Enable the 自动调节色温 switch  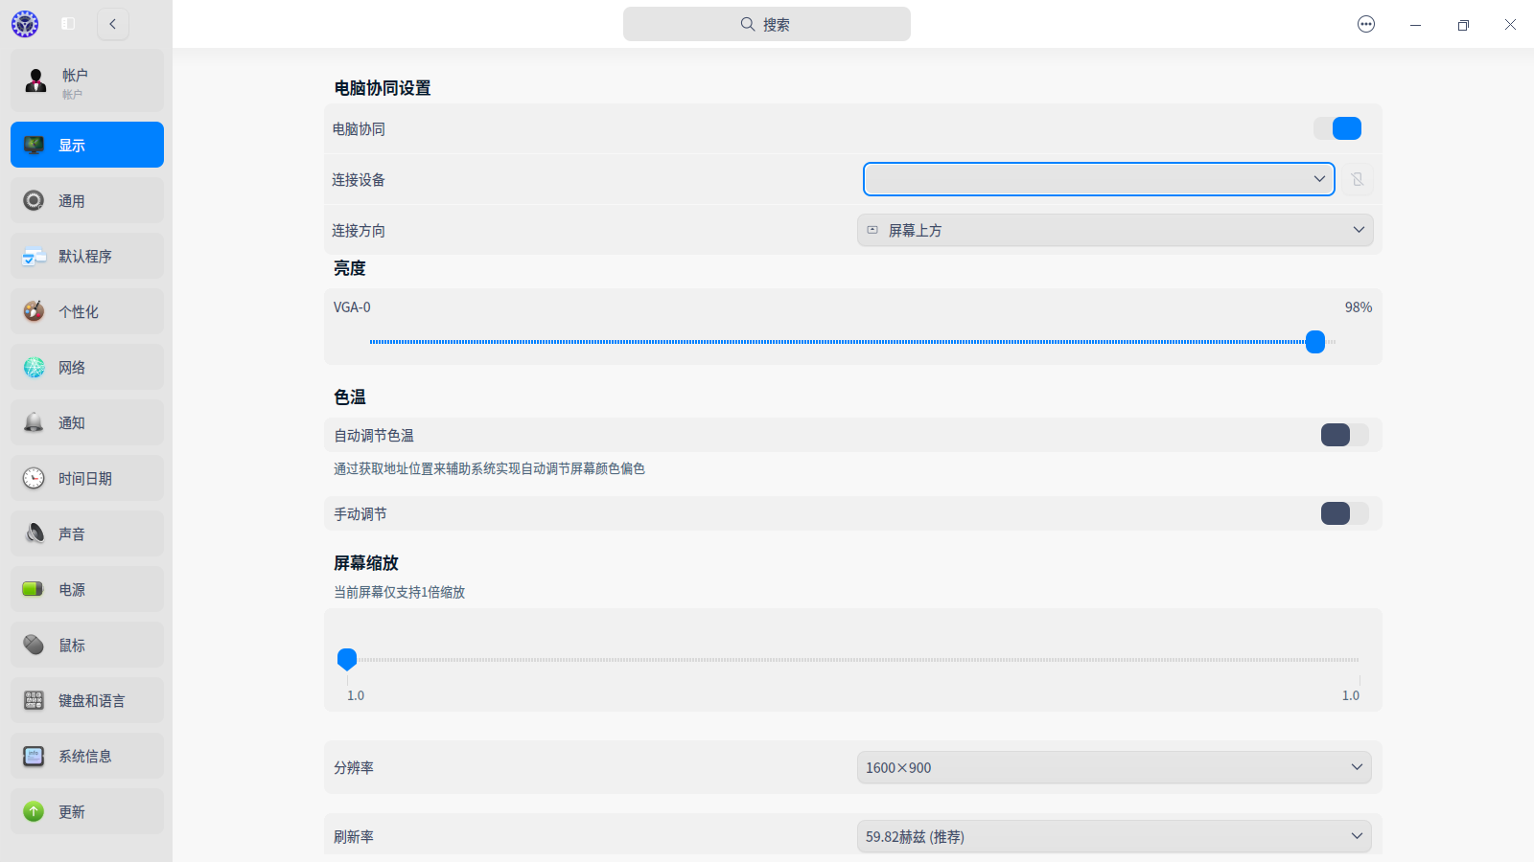click(1344, 435)
